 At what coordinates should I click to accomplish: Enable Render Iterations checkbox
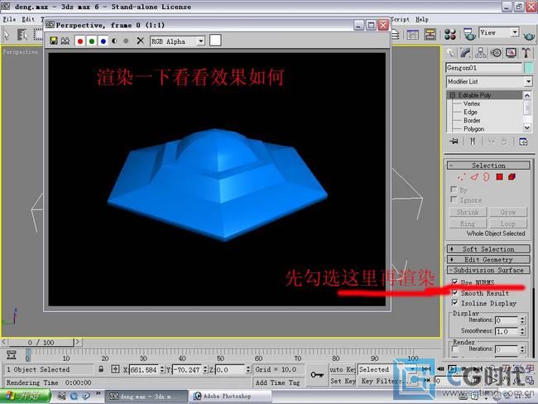pos(455,349)
